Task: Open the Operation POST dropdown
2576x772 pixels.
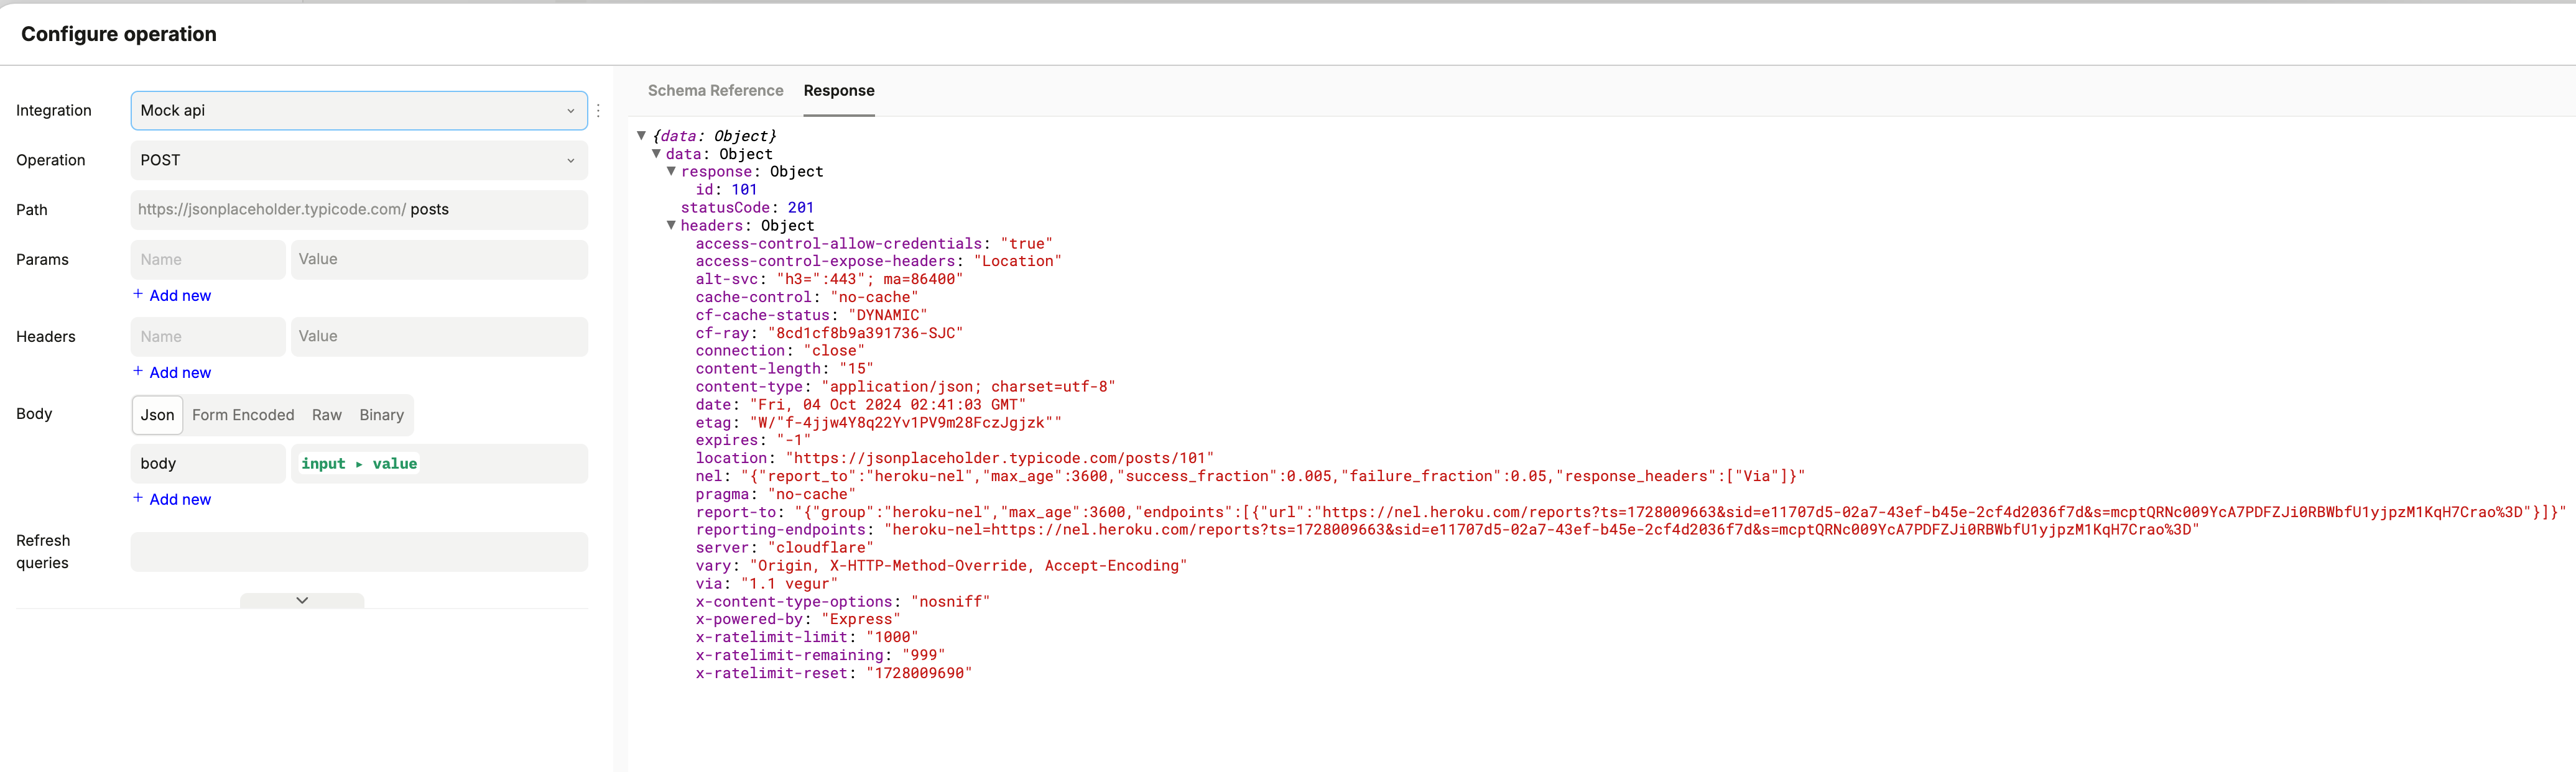Action: (x=358, y=160)
